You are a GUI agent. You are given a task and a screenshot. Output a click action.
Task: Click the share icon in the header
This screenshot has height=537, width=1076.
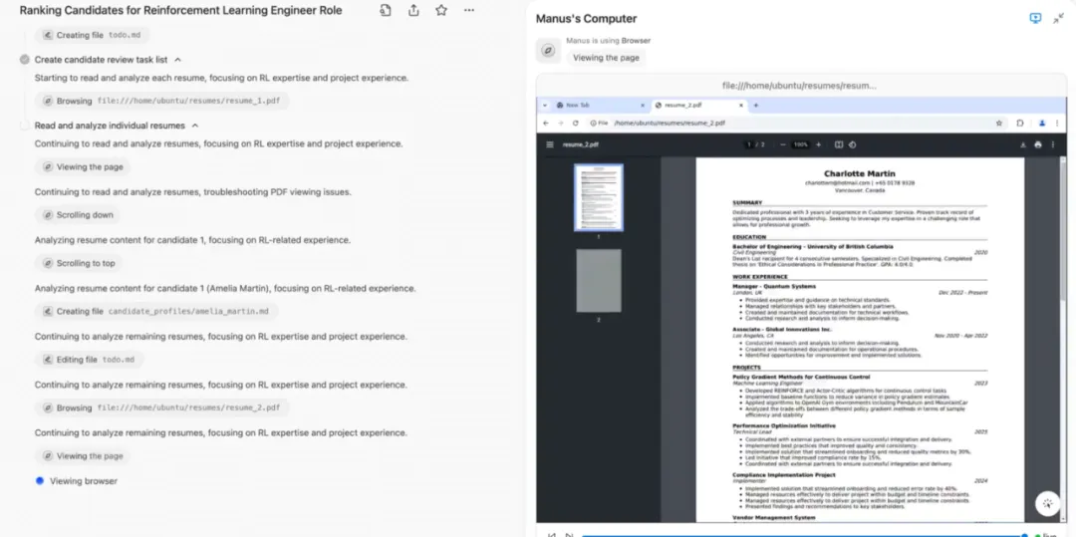(413, 10)
